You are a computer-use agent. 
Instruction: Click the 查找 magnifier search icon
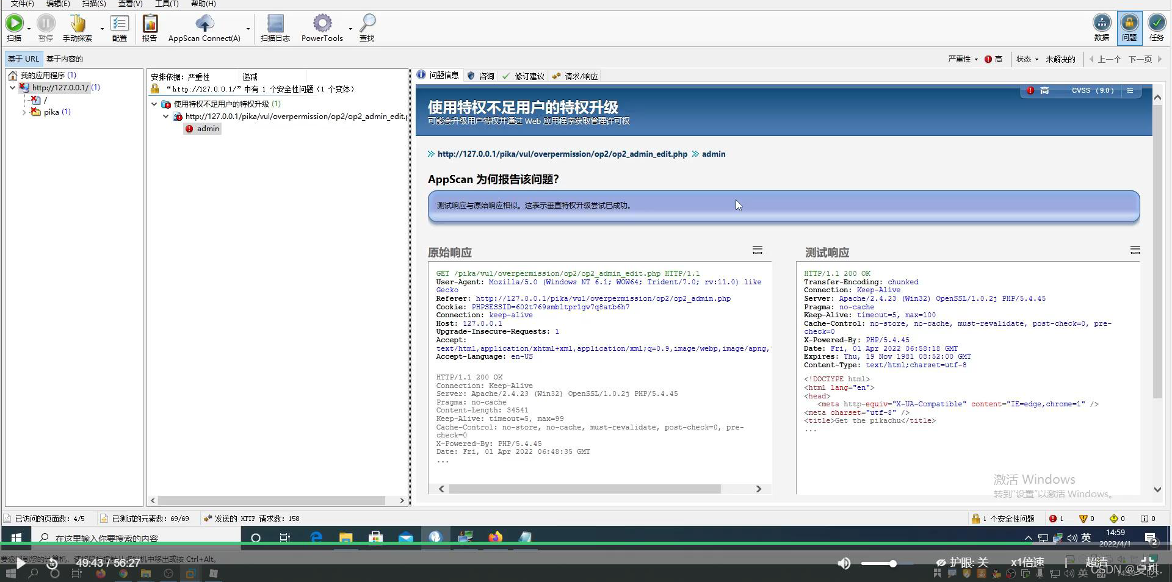coord(367,24)
